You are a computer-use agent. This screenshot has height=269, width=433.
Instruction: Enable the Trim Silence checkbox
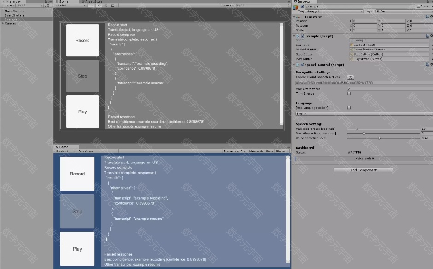349,93
